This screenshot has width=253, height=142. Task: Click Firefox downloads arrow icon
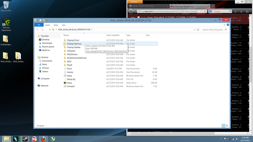236,11
